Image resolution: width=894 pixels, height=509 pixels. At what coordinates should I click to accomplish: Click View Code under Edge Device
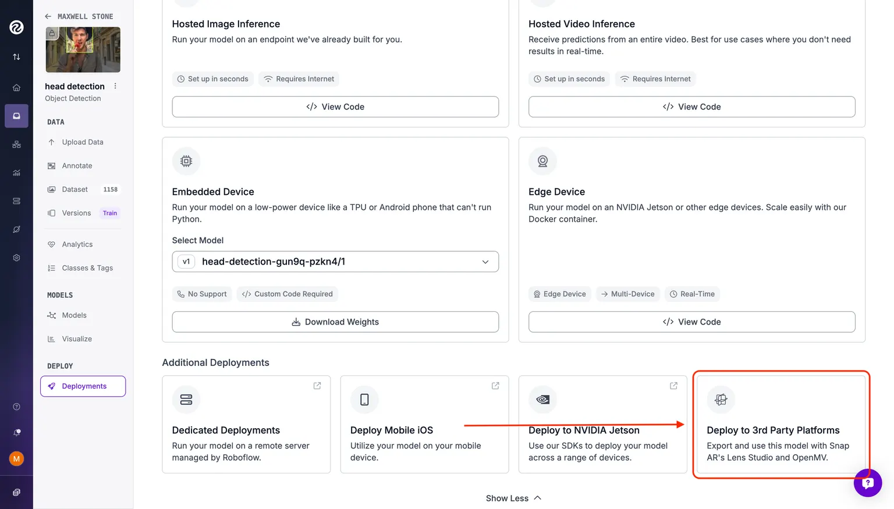pos(691,322)
